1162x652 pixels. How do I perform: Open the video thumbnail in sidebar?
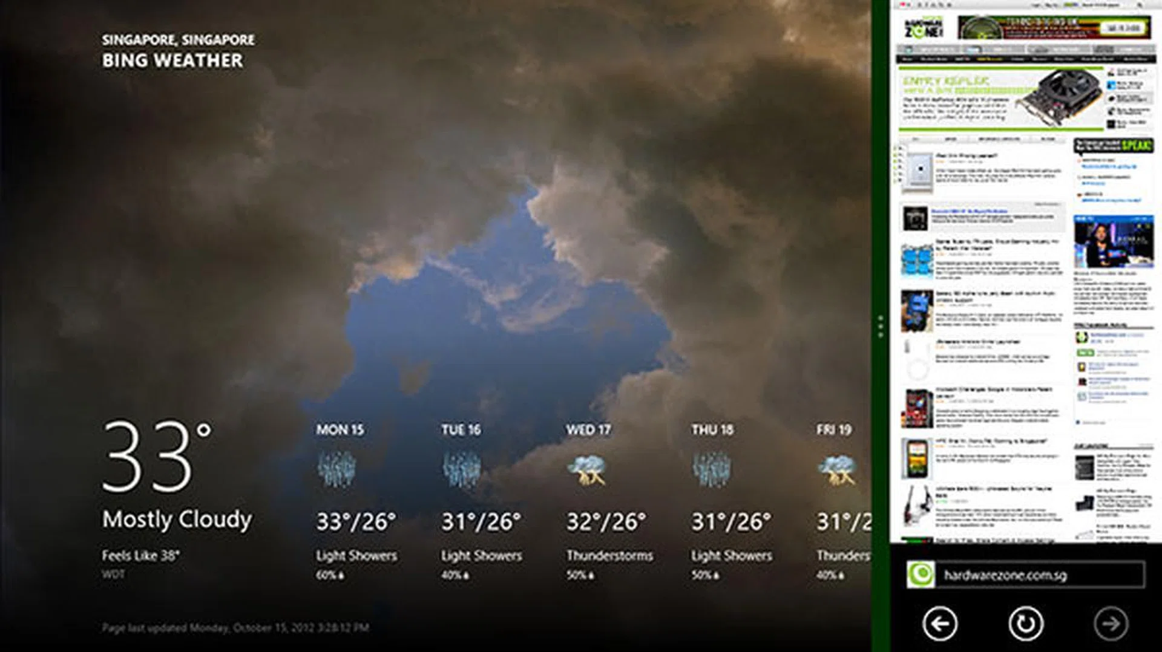point(1114,241)
